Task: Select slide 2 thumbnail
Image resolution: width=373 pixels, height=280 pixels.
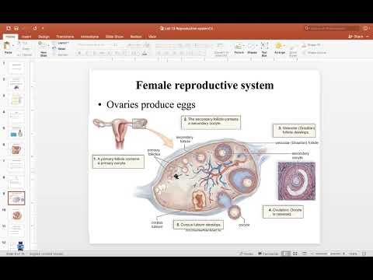Action: coord(16,84)
